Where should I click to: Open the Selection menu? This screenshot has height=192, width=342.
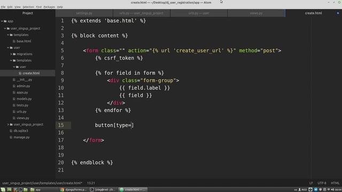(28, 7)
